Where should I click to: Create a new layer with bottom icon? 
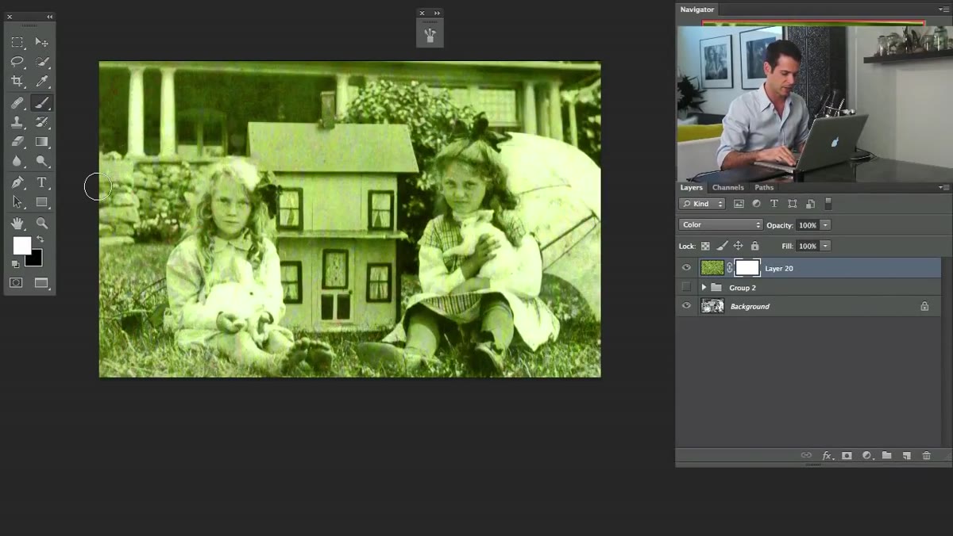tap(906, 455)
